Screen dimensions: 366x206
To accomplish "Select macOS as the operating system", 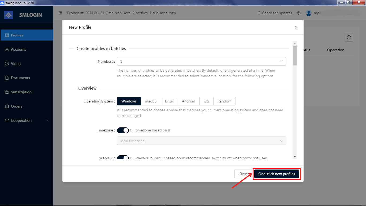I will point(151,101).
